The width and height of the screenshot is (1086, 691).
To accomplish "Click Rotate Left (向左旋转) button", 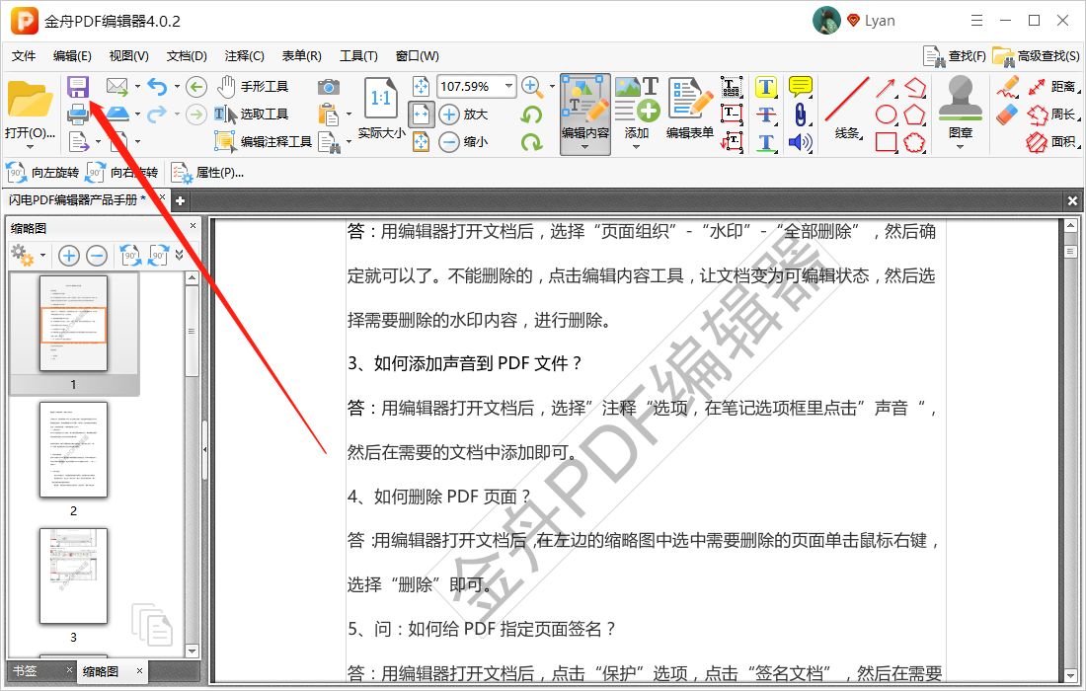I will (x=42, y=173).
